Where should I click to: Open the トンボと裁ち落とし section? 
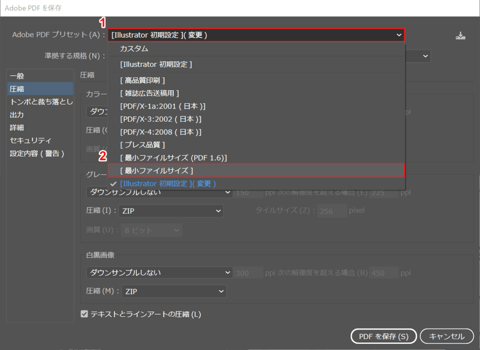[40, 101]
